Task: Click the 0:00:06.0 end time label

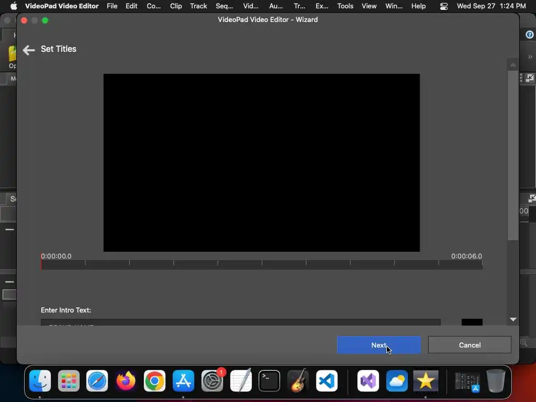Action: [x=466, y=256]
